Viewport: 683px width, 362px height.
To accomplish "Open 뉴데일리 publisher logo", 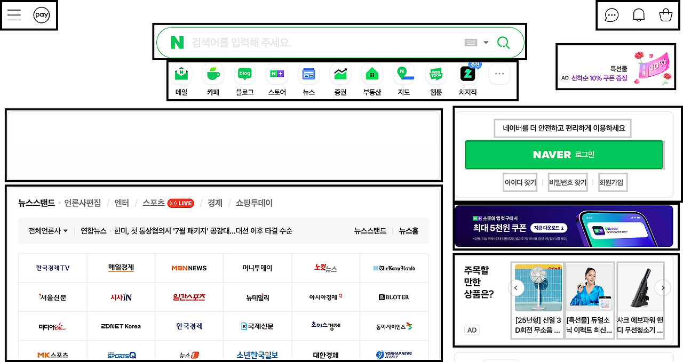I will pyautogui.click(x=258, y=297).
